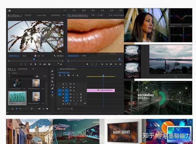Open the Source monitor wrench settings

(55, 56)
